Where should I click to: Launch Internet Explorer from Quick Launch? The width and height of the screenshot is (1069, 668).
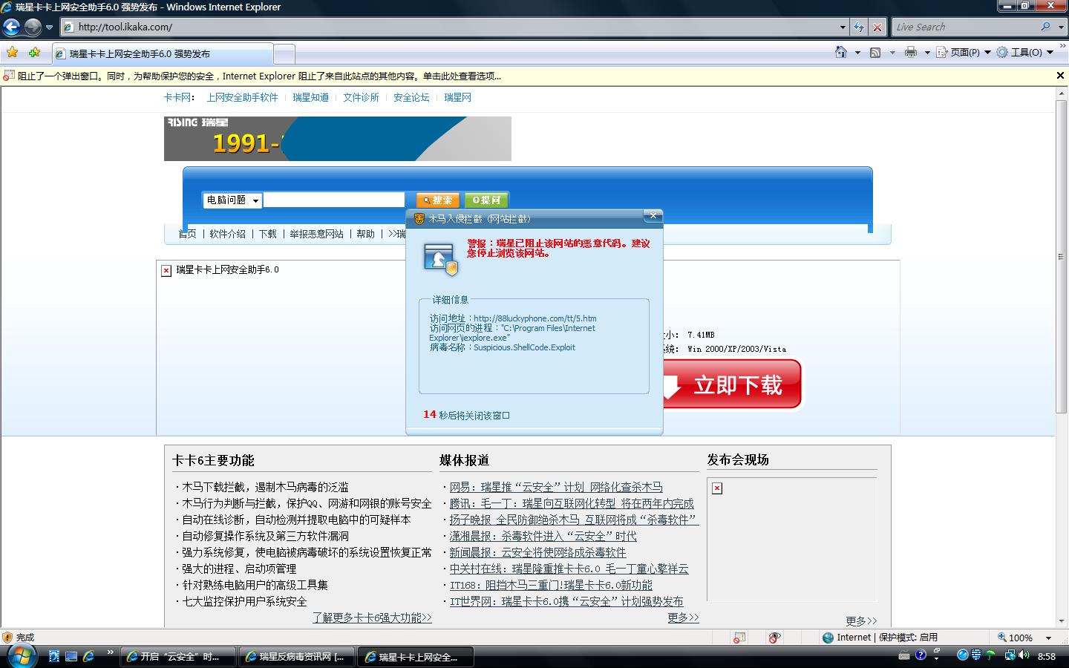click(88, 656)
